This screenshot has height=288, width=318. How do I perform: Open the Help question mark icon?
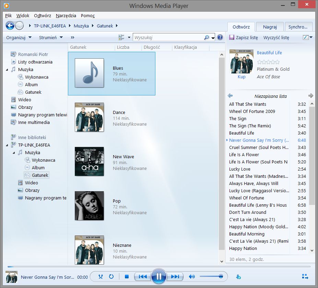tap(220, 37)
